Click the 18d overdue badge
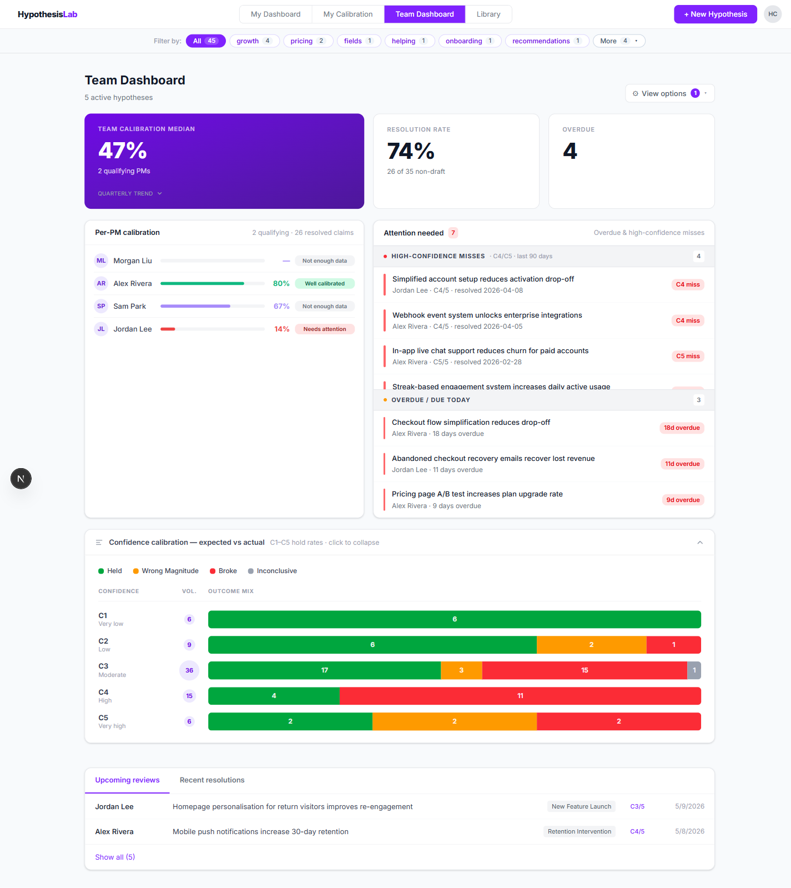 coord(682,428)
